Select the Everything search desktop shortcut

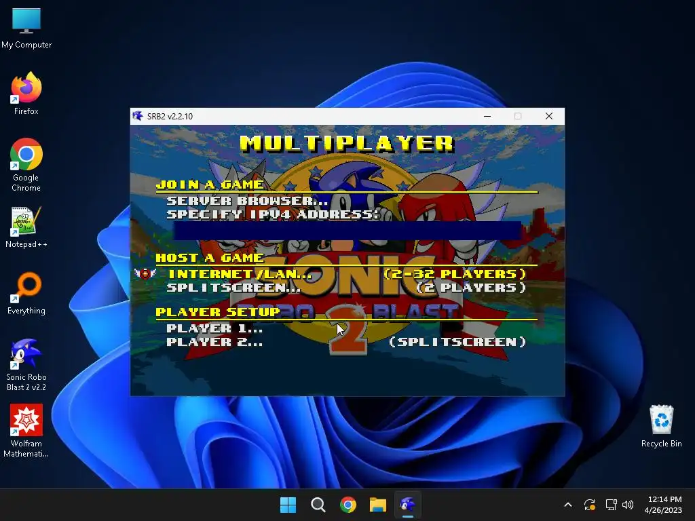(26, 293)
